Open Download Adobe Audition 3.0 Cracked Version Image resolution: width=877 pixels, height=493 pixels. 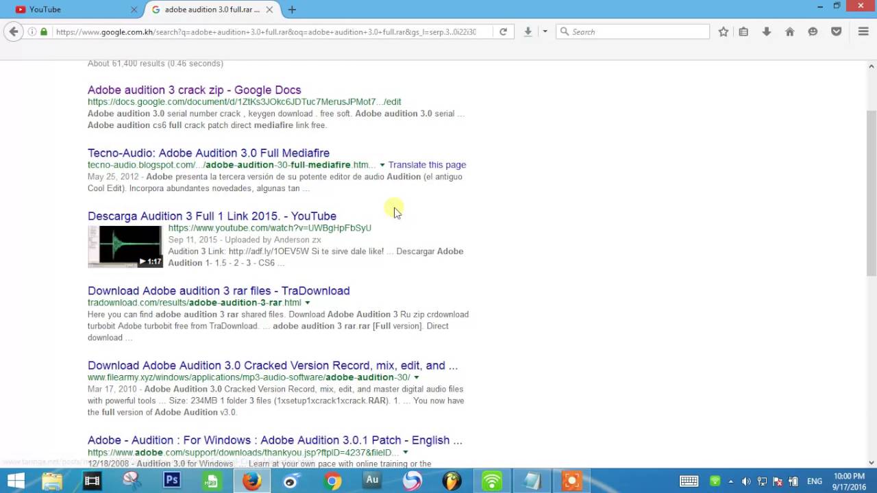pyautogui.click(x=273, y=365)
